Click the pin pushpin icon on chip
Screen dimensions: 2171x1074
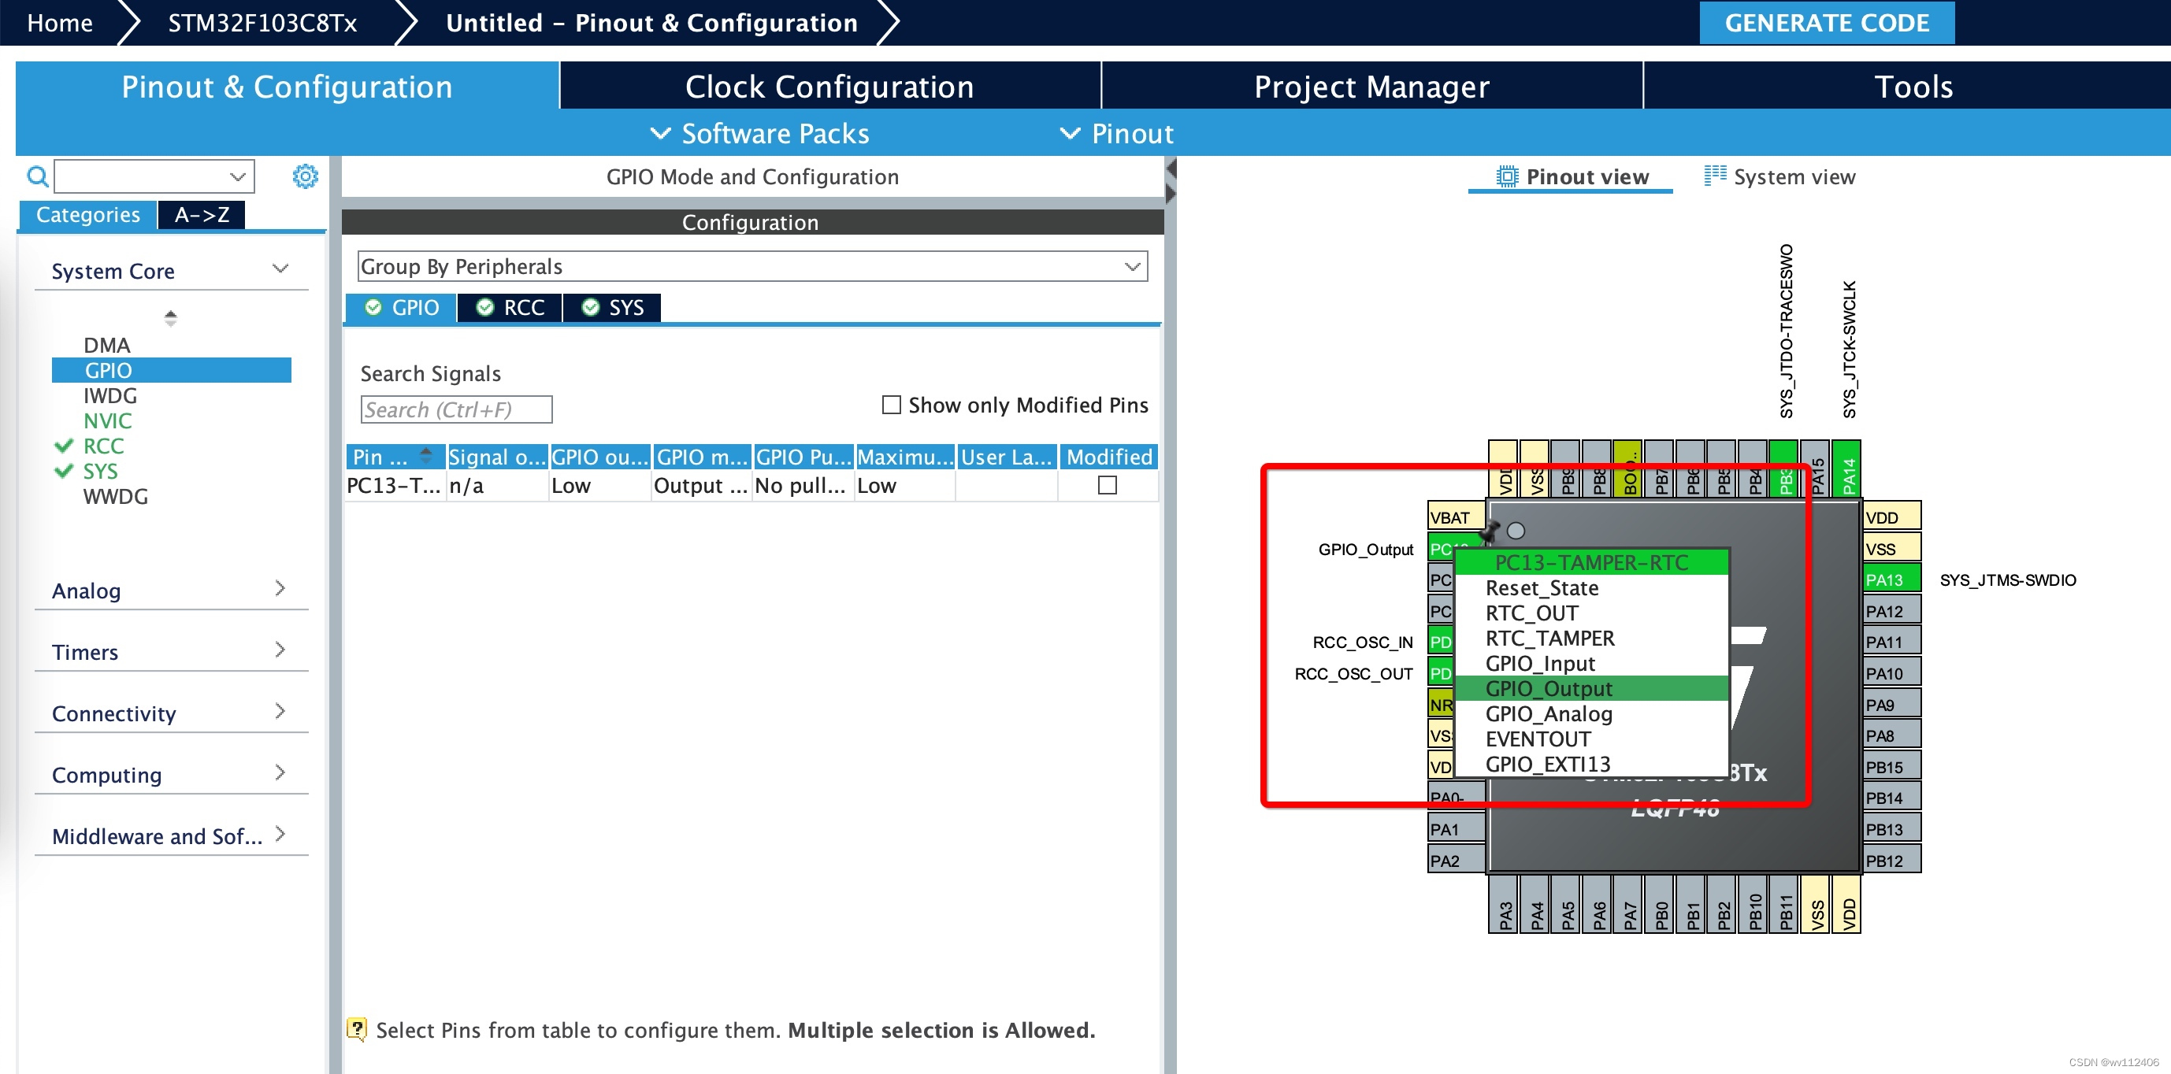pos(1490,531)
